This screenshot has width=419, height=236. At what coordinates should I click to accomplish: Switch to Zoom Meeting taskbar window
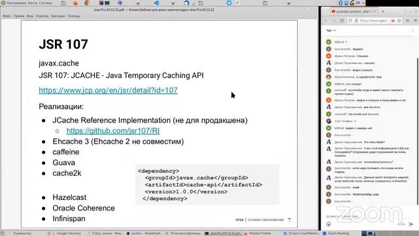click(x=336, y=233)
